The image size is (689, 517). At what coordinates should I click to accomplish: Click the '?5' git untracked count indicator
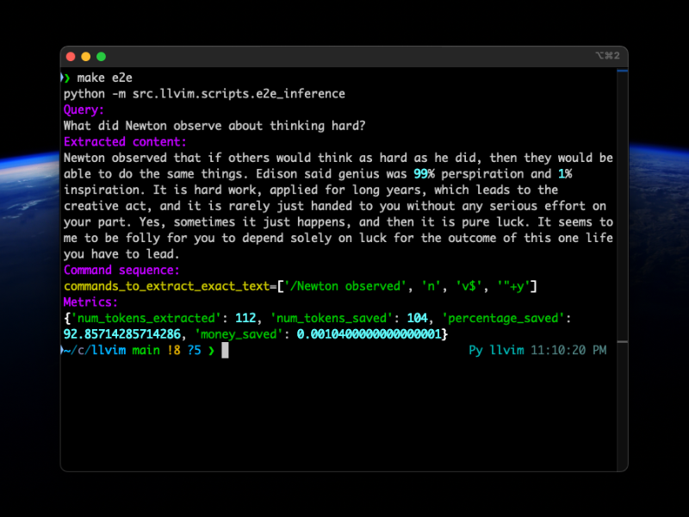194,351
